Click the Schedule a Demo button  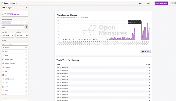161,3
